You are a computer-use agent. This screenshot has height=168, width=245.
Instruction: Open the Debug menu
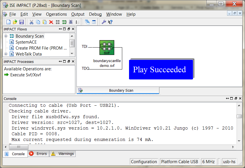coord(95,14)
